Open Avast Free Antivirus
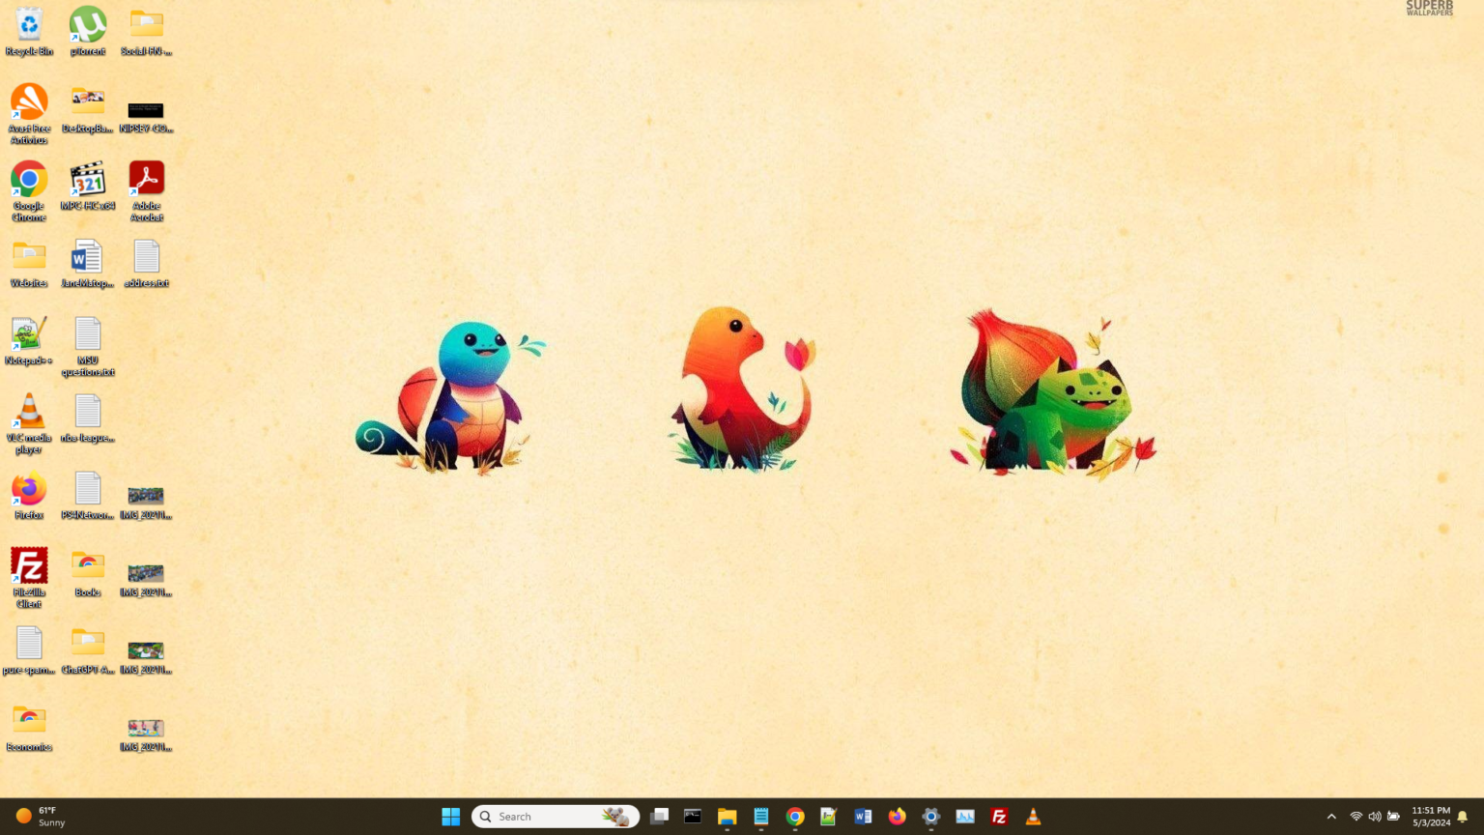Screen dimensions: 1484x835 28,101
